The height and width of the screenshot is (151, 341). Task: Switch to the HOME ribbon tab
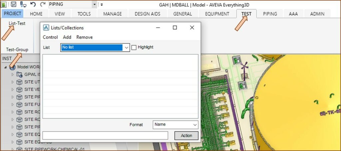[x=36, y=14]
